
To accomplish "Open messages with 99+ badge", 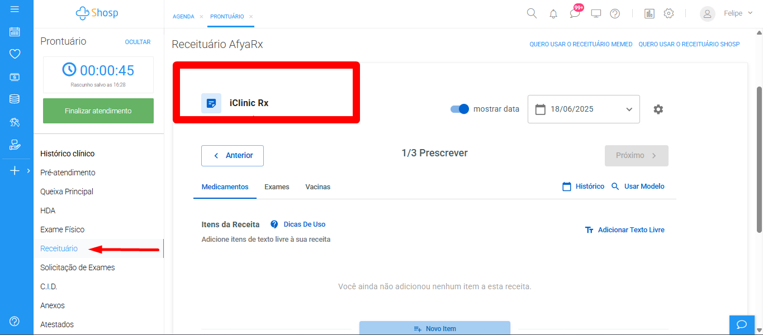I will coord(575,13).
